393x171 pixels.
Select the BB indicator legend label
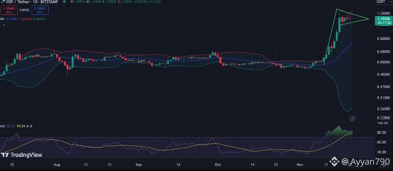click(x=2, y=19)
